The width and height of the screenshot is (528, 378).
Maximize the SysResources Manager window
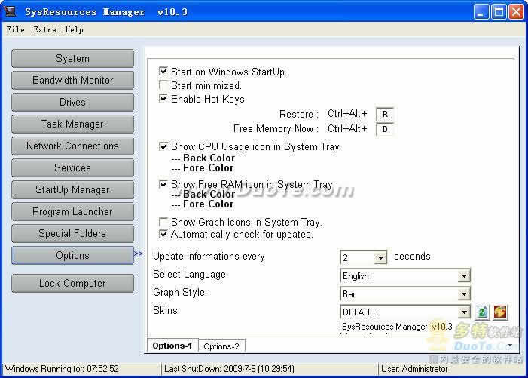(x=499, y=12)
